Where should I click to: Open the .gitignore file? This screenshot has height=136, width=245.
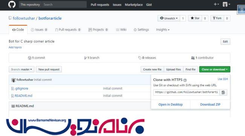[21, 89]
